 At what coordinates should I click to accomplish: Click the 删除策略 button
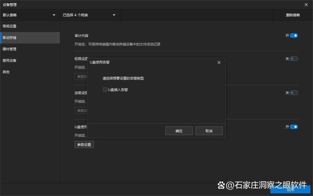(293, 15)
